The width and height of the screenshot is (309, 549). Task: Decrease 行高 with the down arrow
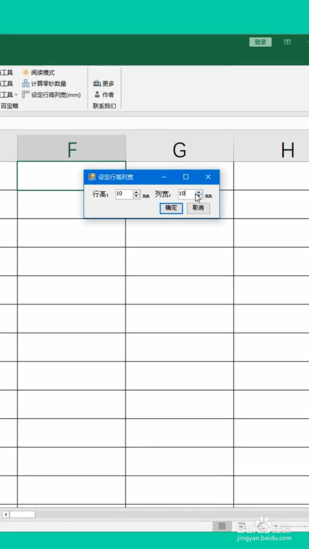[136, 196]
